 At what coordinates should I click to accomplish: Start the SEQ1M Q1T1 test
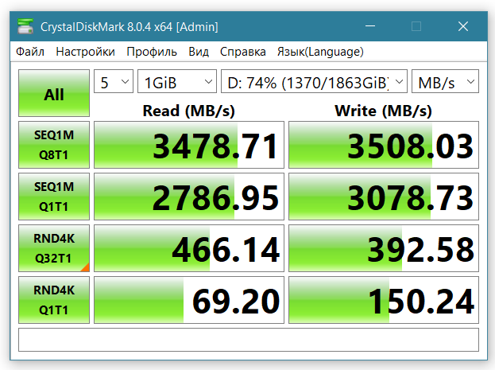pos(54,197)
